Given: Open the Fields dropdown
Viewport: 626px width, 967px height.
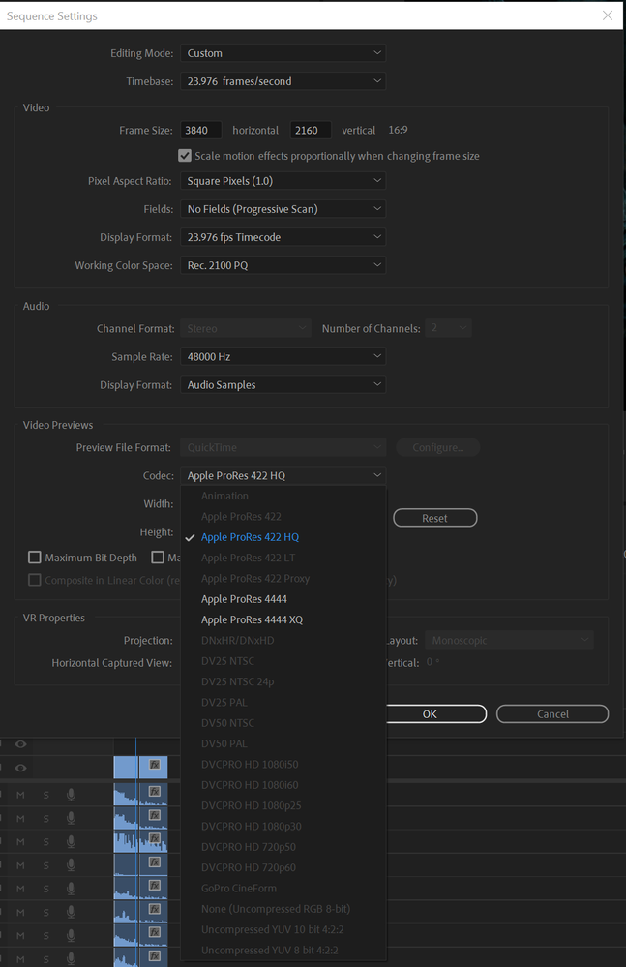Looking at the screenshot, I should 283,209.
